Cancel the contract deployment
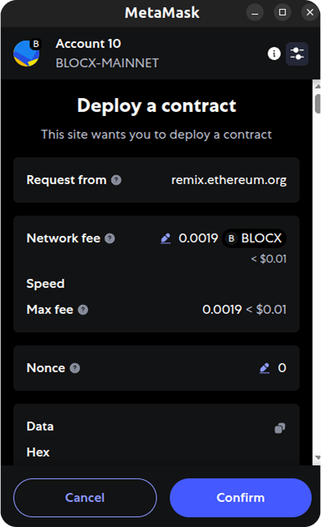The image size is (321, 527). tap(85, 498)
